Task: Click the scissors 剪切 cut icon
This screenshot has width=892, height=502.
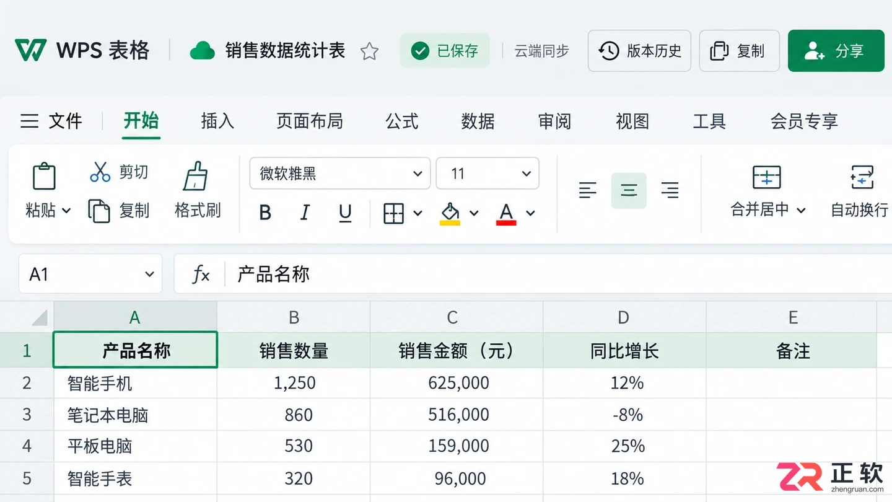Action: [100, 172]
